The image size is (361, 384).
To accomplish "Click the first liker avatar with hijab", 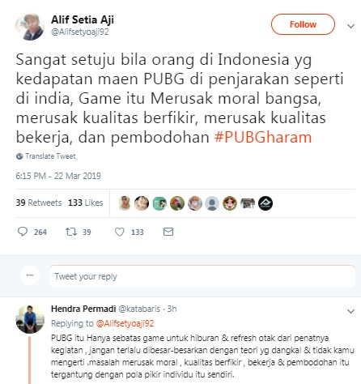I will coord(125,203).
